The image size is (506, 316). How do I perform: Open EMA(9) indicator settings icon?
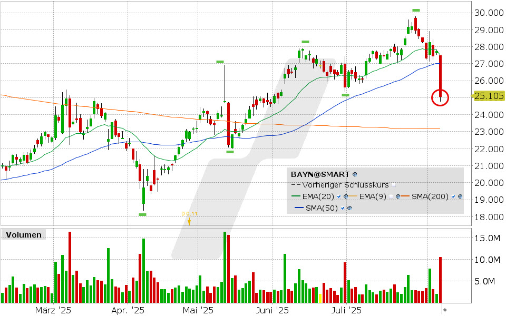click(x=398, y=196)
